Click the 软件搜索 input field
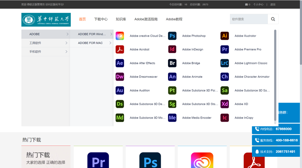Viewport: 302px width, 168px height. (249, 19)
